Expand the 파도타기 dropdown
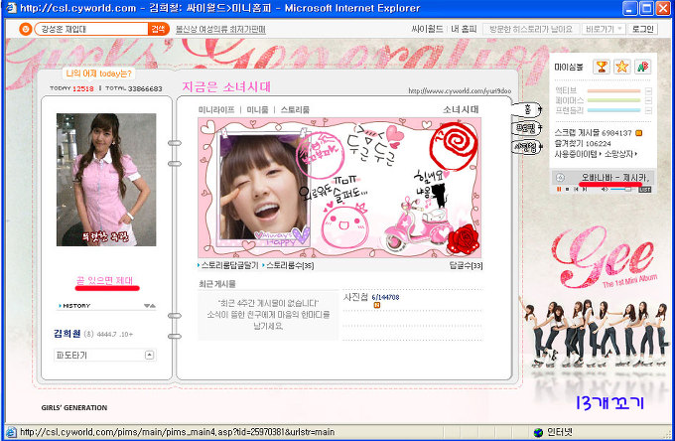This screenshot has height=441, width=675. tap(149, 355)
